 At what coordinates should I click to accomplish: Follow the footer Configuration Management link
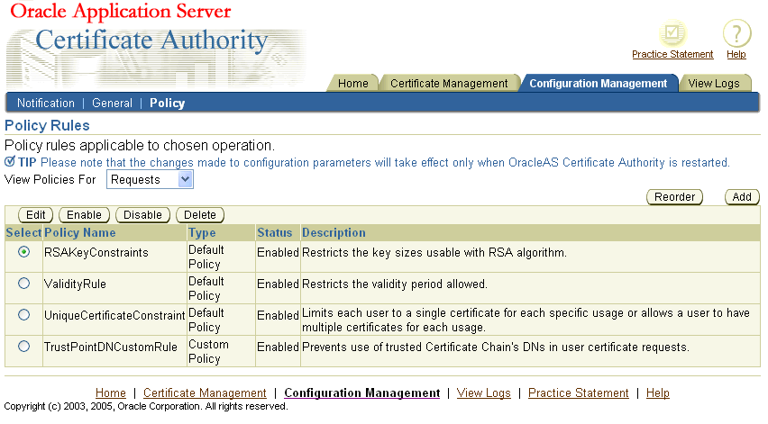tap(362, 392)
